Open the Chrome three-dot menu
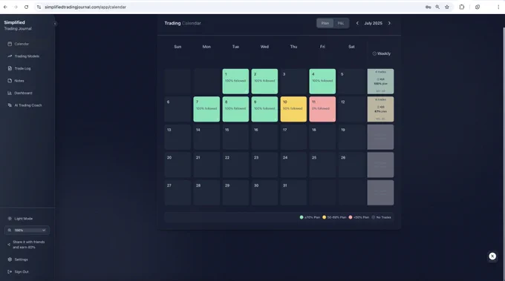Image resolution: width=505 pixels, height=281 pixels. tap(498, 7)
